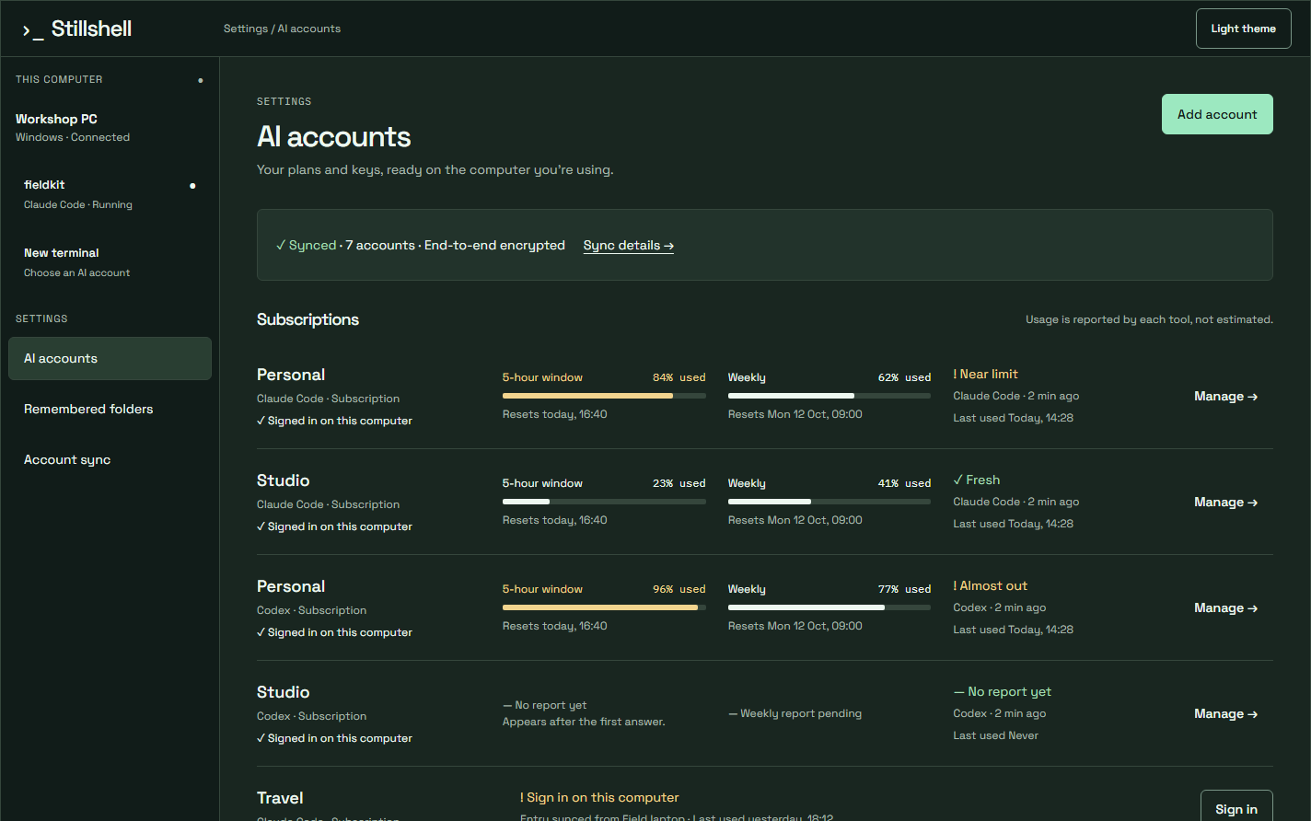1311x821 pixels.
Task: Click the Studio Claude Code 5-hour usage bar
Action: click(x=604, y=502)
